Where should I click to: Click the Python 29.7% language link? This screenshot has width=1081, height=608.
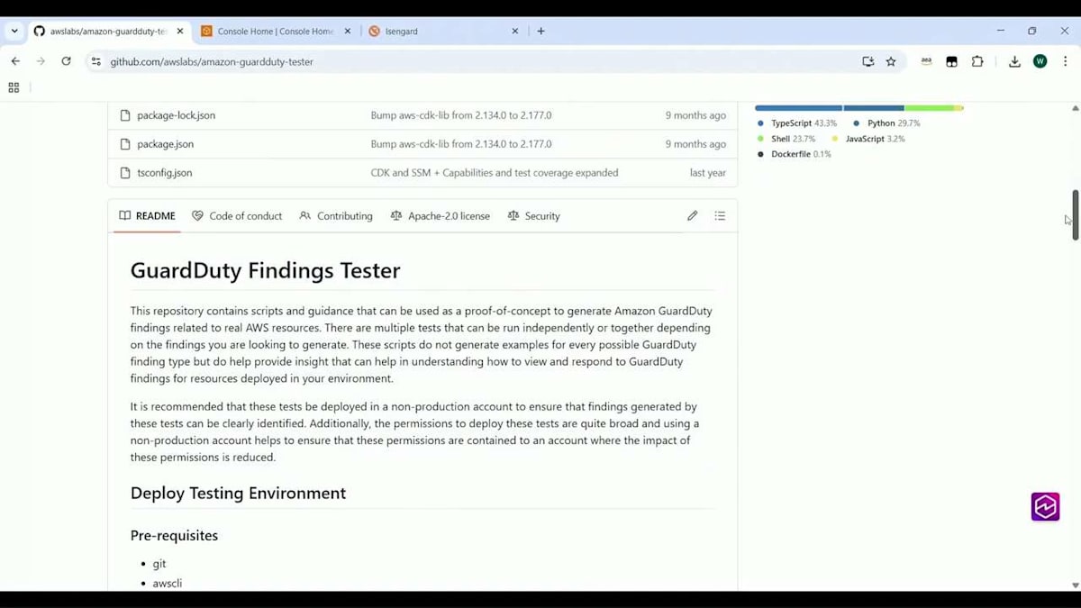pyautogui.click(x=886, y=123)
